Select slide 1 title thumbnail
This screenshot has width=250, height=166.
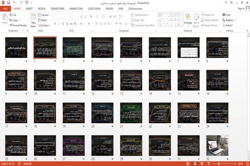click(x=16, y=47)
